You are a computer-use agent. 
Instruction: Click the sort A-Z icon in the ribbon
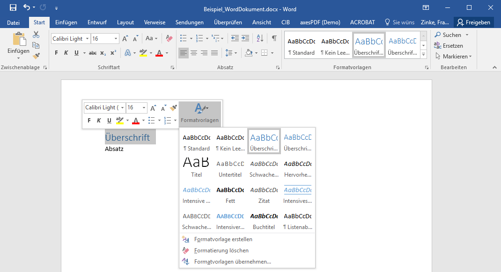pyautogui.click(x=261, y=38)
